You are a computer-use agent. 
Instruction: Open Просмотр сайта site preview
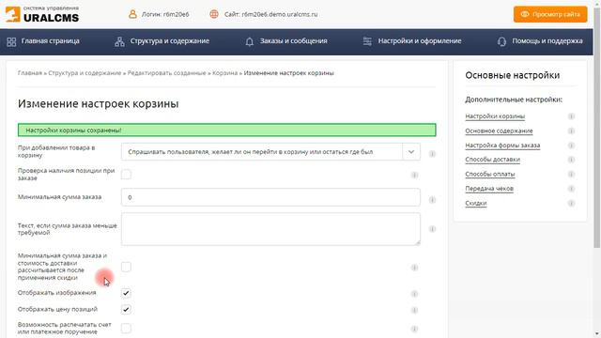[x=550, y=14]
